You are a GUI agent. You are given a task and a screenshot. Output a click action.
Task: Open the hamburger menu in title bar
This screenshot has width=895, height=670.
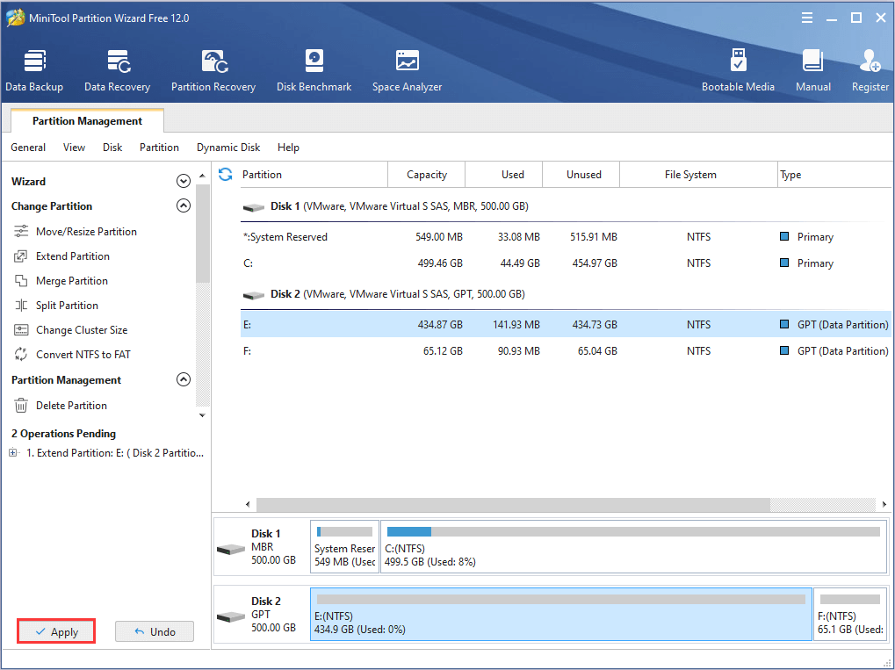pos(806,18)
